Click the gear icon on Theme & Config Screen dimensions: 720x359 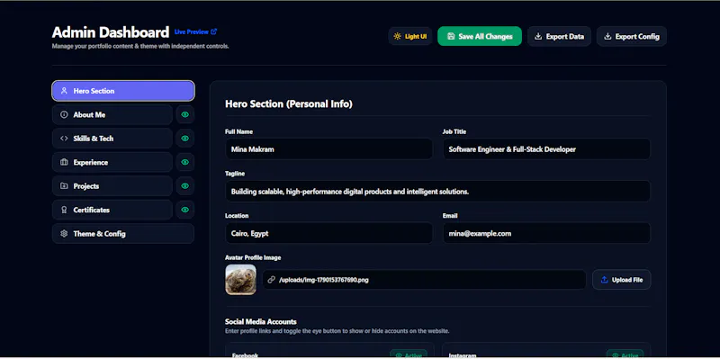click(64, 234)
